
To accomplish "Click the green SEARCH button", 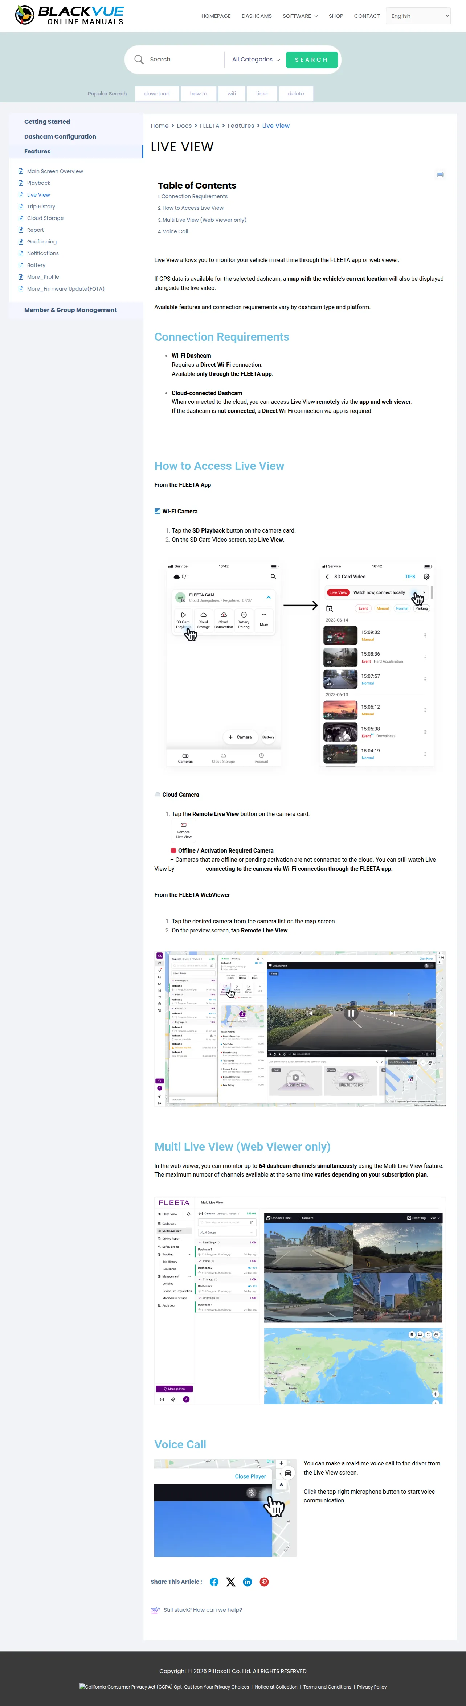I will pos(311,60).
